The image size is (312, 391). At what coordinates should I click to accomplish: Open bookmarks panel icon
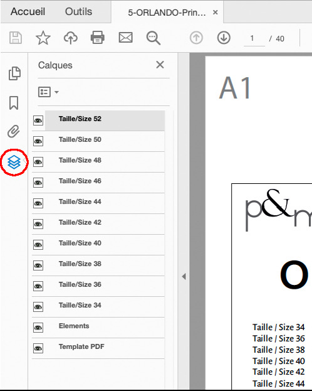coord(14,103)
